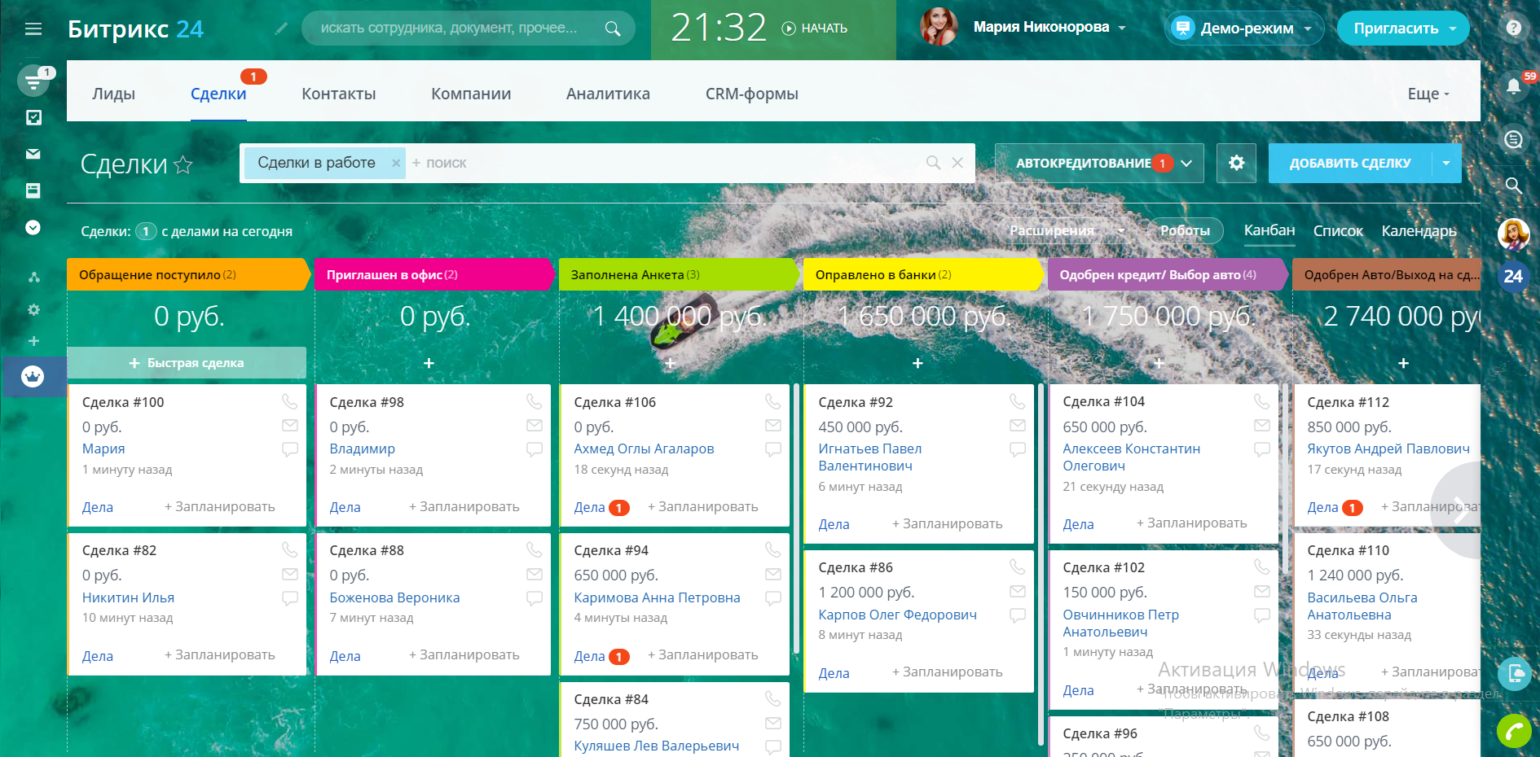Click the right-panel search magnifier icon
Screen dimensions: 1540x757
tap(1513, 186)
